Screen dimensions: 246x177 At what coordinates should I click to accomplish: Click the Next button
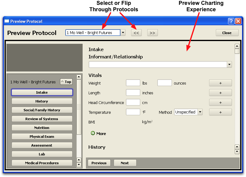click(125, 163)
